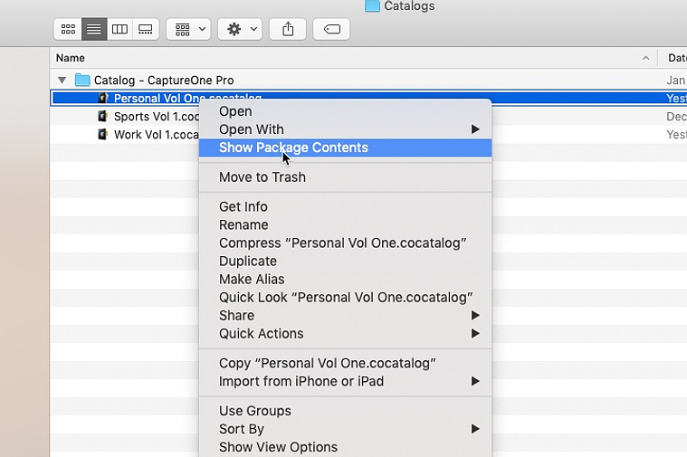The width and height of the screenshot is (687, 457).
Task: Open the group-by arrangement dropdown
Action: (188, 29)
